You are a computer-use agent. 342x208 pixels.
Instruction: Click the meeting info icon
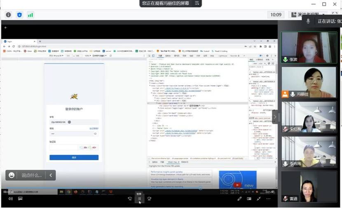(x=8, y=15)
